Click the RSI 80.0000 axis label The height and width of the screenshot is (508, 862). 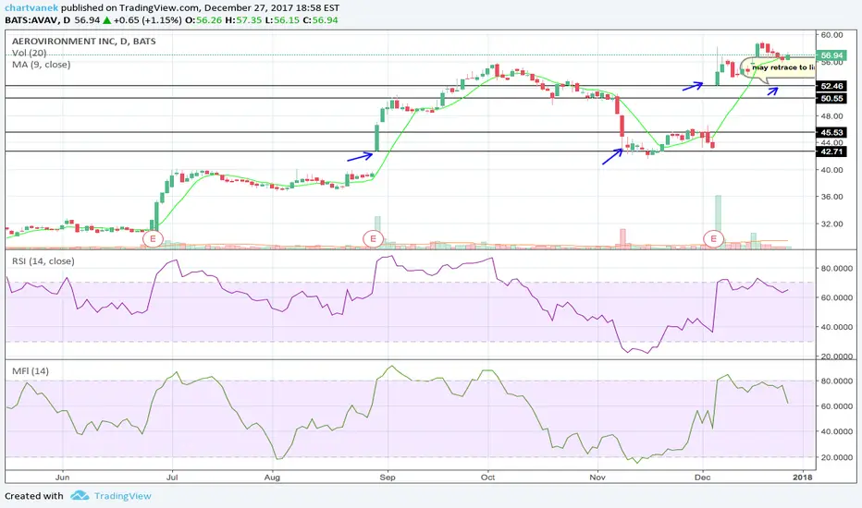(837, 269)
